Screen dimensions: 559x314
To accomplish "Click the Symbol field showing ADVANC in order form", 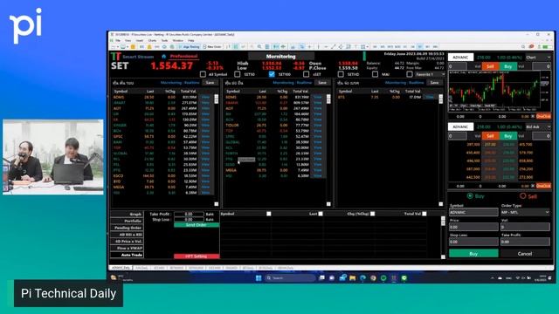I will [x=473, y=212].
